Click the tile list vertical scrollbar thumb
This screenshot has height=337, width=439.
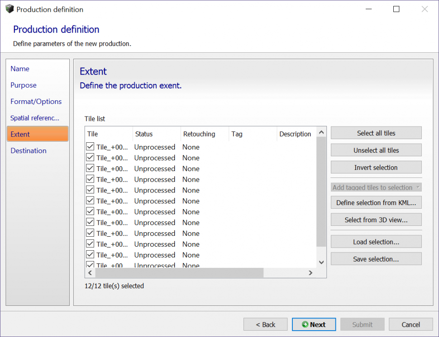pos(321,192)
